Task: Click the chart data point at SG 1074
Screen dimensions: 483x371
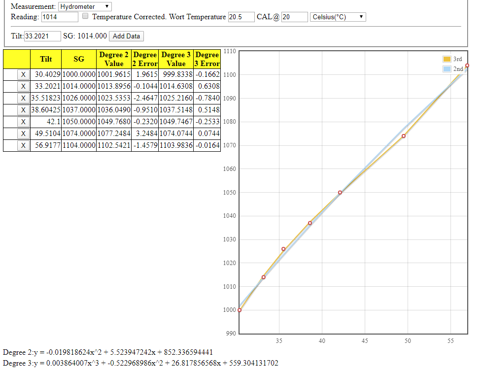Action: click(404, 136)
